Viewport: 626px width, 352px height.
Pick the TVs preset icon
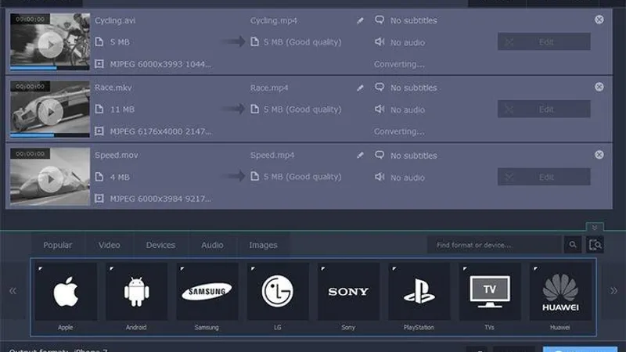click(489, 292)
